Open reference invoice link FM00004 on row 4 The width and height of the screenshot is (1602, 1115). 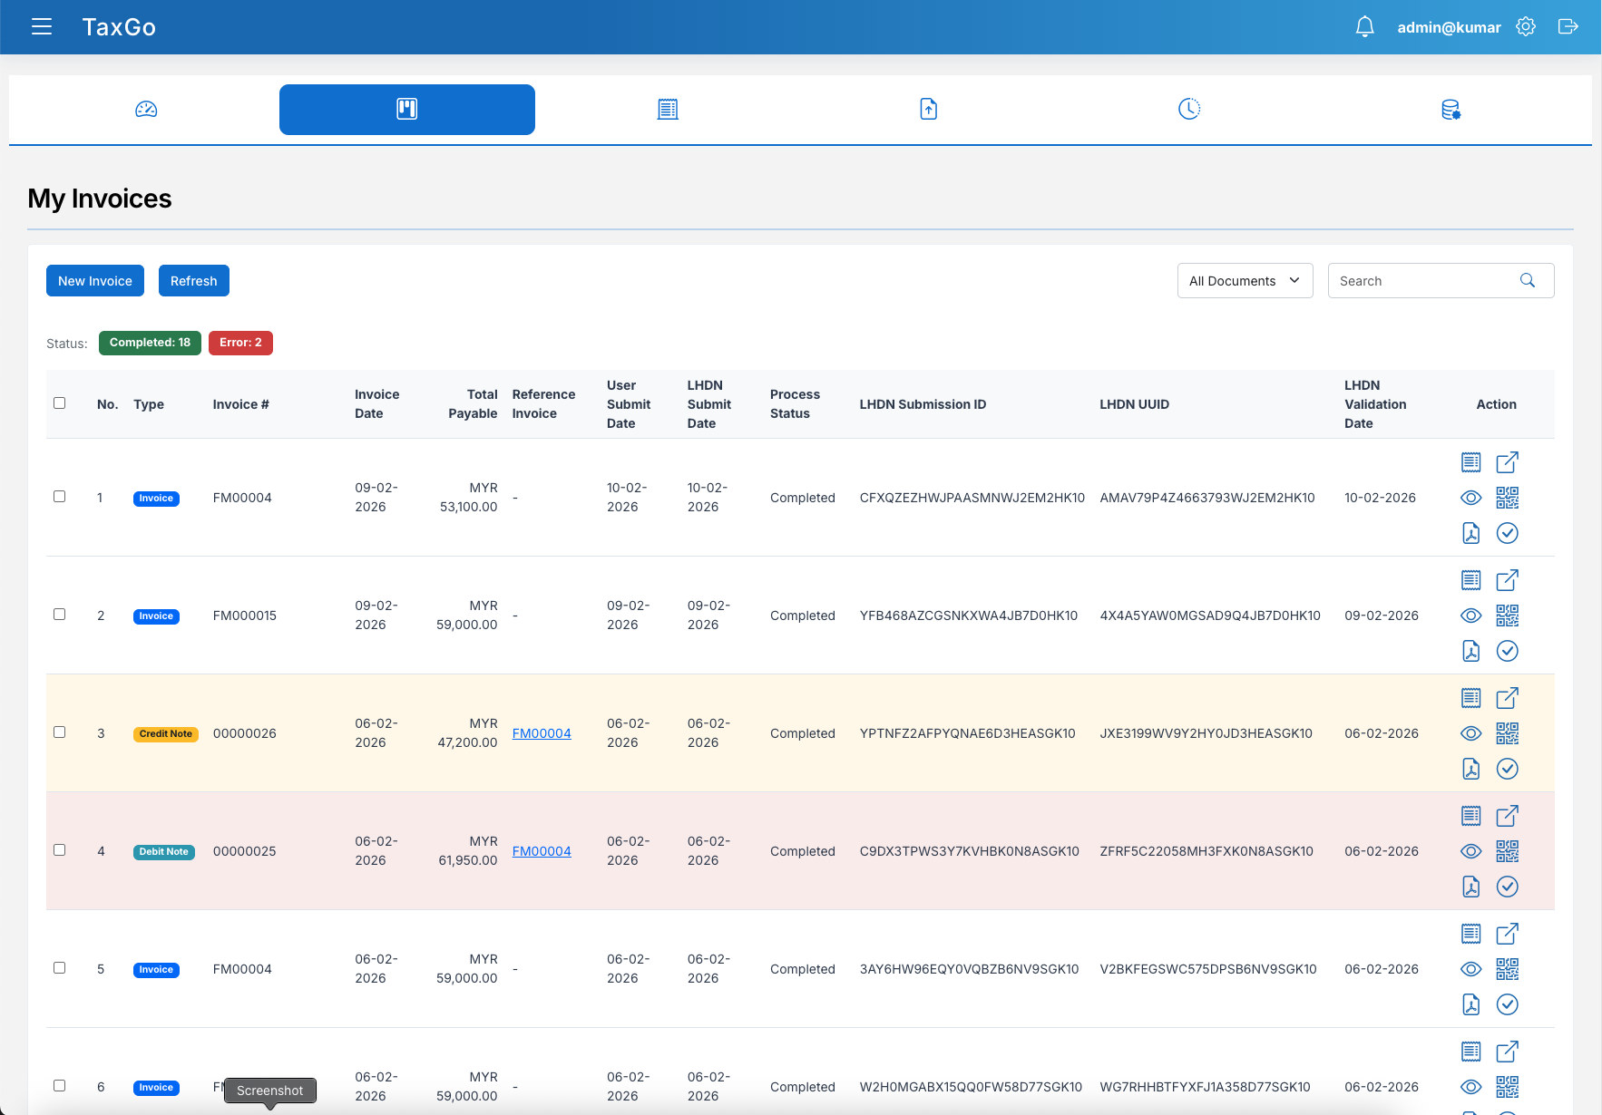pyautogui.click(x=542, y=850)
